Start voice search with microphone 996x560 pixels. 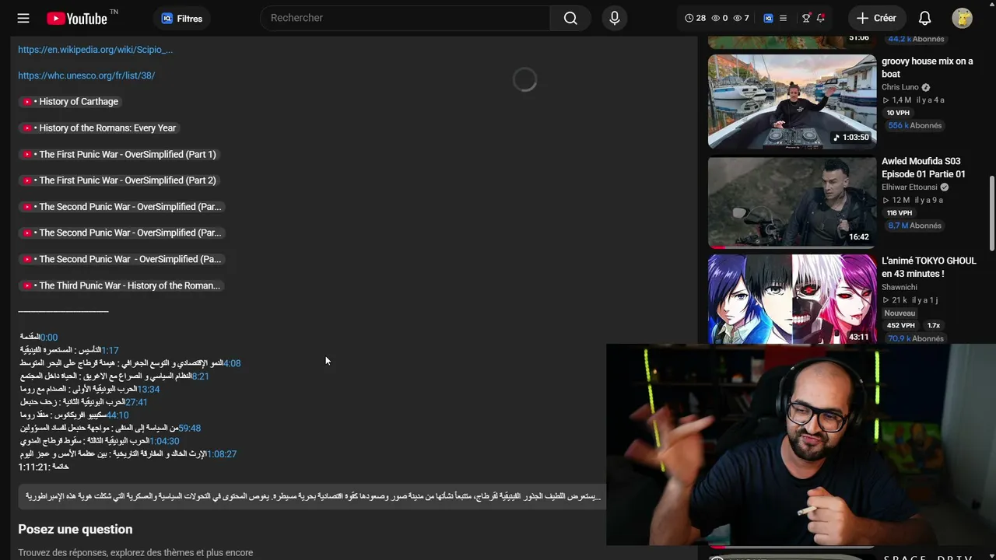pos(615,18)
